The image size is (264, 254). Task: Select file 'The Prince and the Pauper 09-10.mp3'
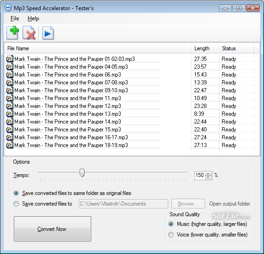coord(71,90)
